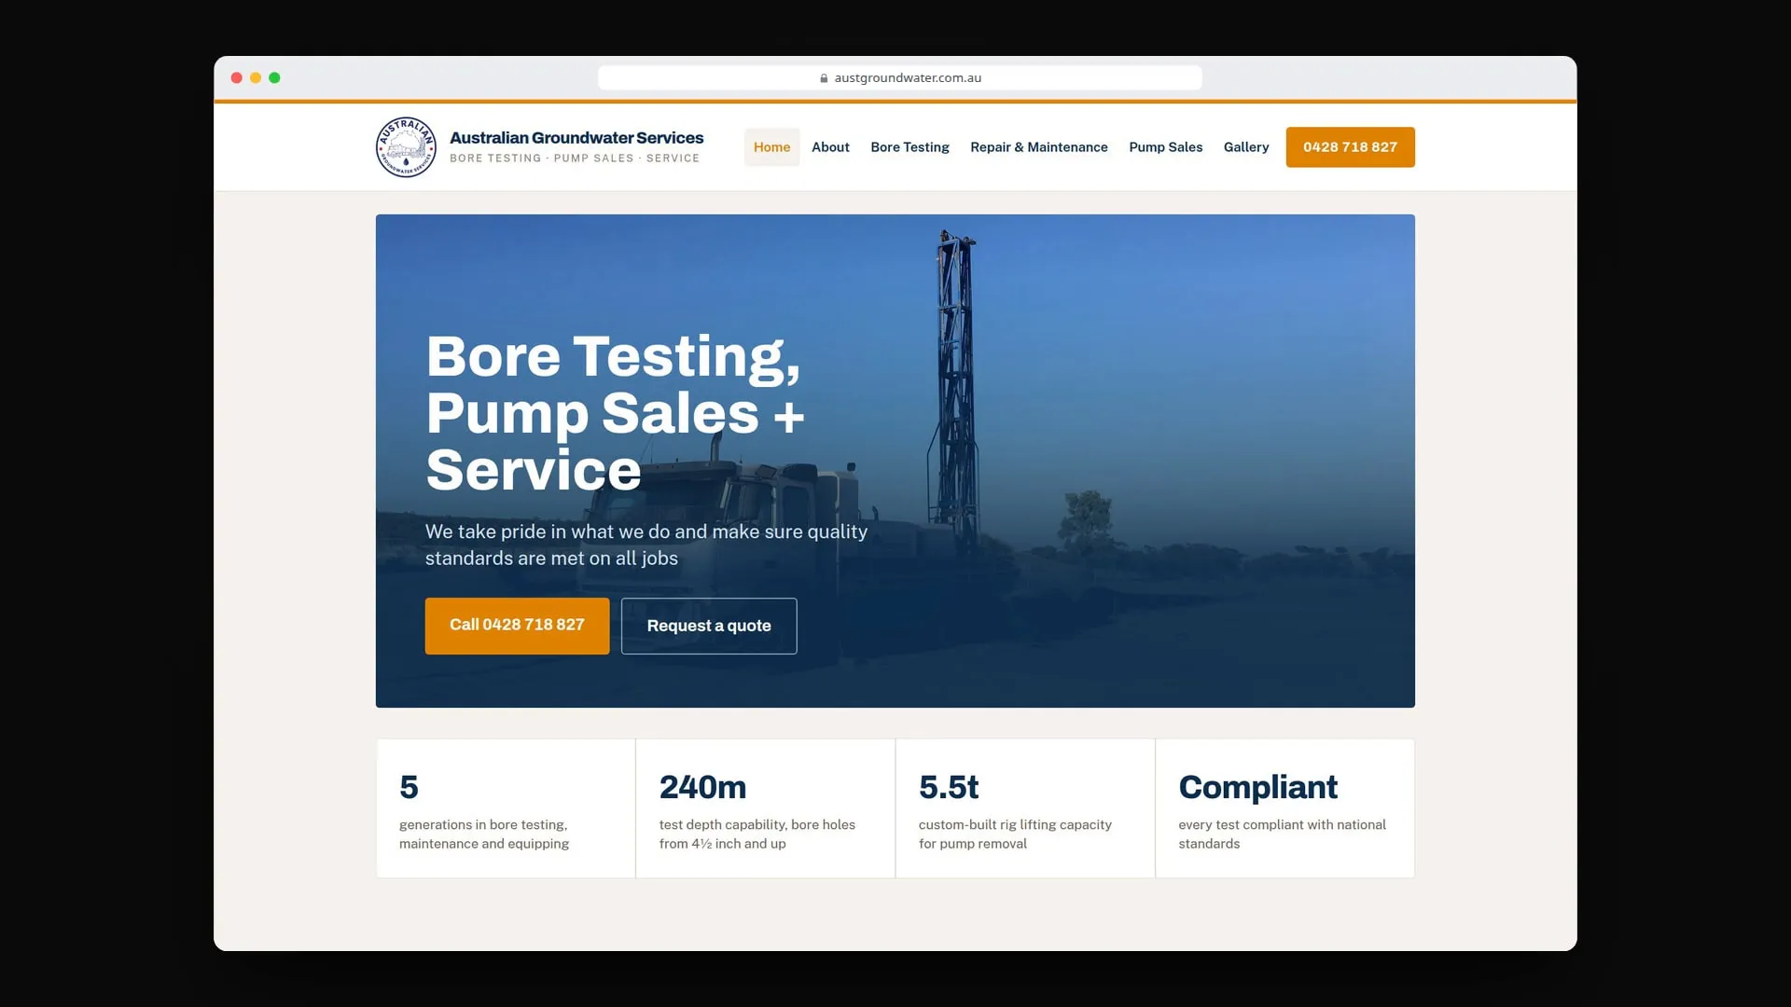Click the red close window dot
The image size is (1791, 1007).
click(x=237, y=78)
